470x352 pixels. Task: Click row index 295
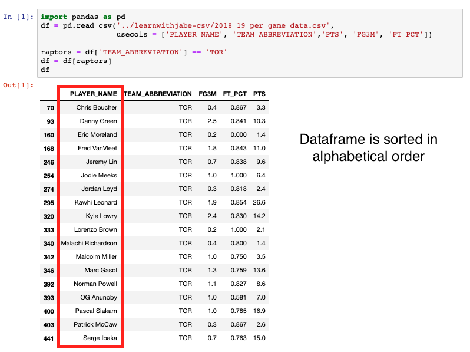tap(48, 203)
